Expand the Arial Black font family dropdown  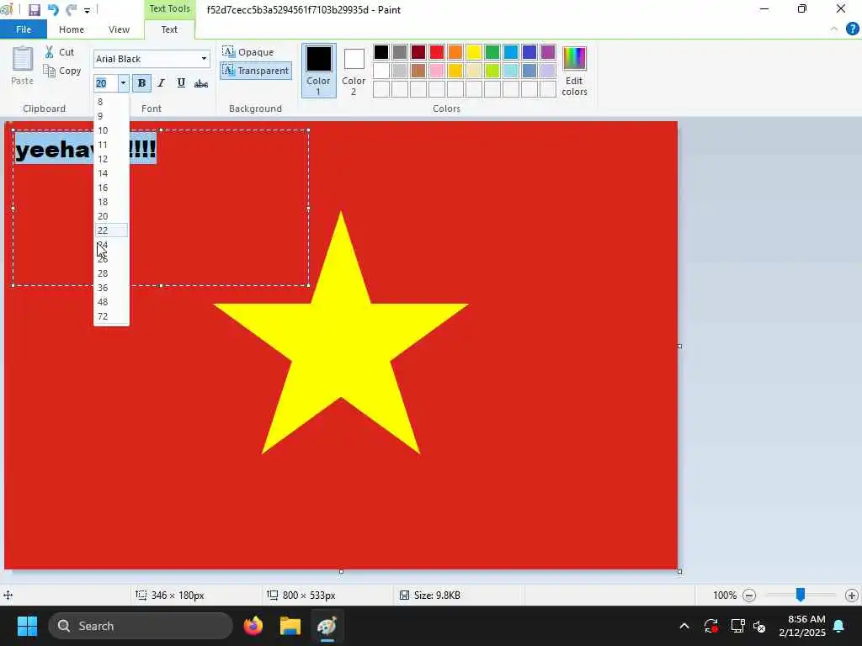click(x=204, y=59)
